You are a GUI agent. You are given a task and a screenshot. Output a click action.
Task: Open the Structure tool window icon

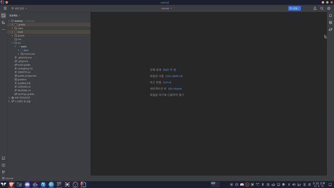tap(4, 22)
